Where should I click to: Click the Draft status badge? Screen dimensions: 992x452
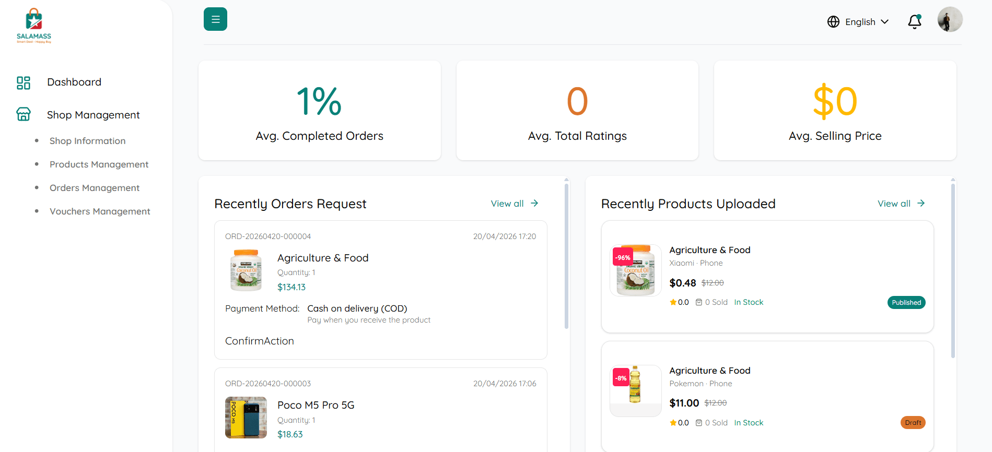913,423
